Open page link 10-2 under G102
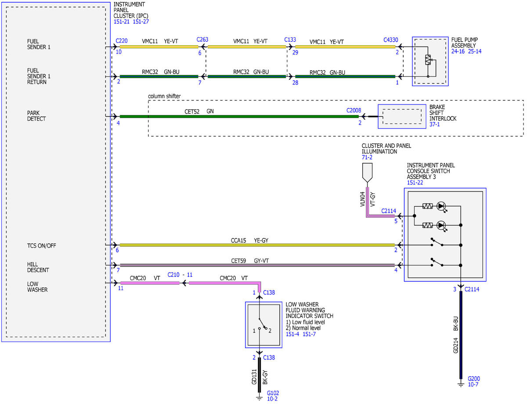 click(x=272, y=399)
